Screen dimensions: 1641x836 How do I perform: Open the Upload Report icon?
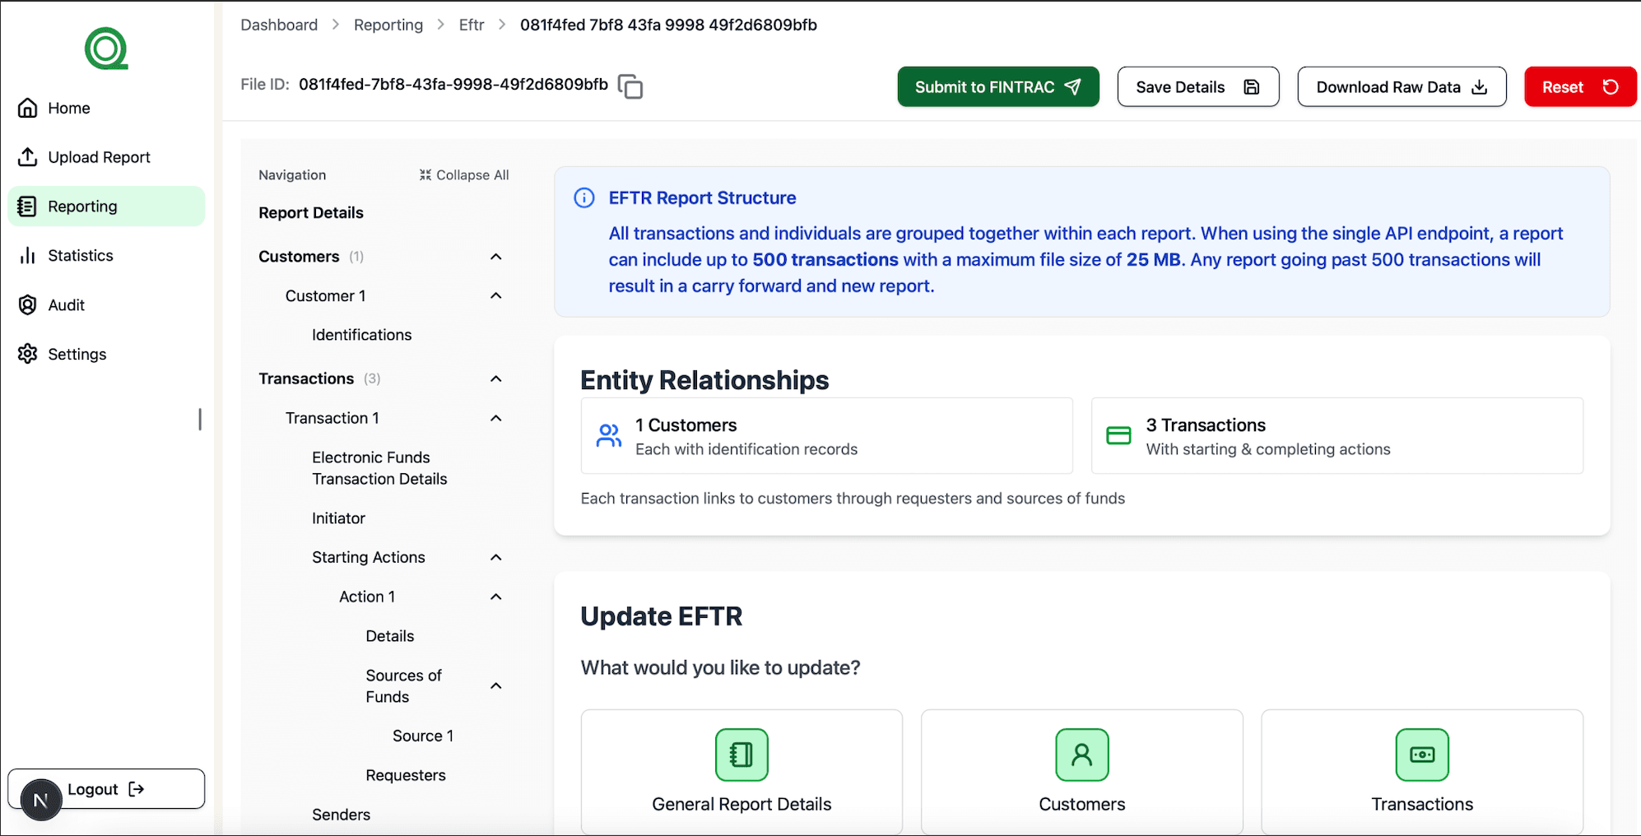point(27,156)
